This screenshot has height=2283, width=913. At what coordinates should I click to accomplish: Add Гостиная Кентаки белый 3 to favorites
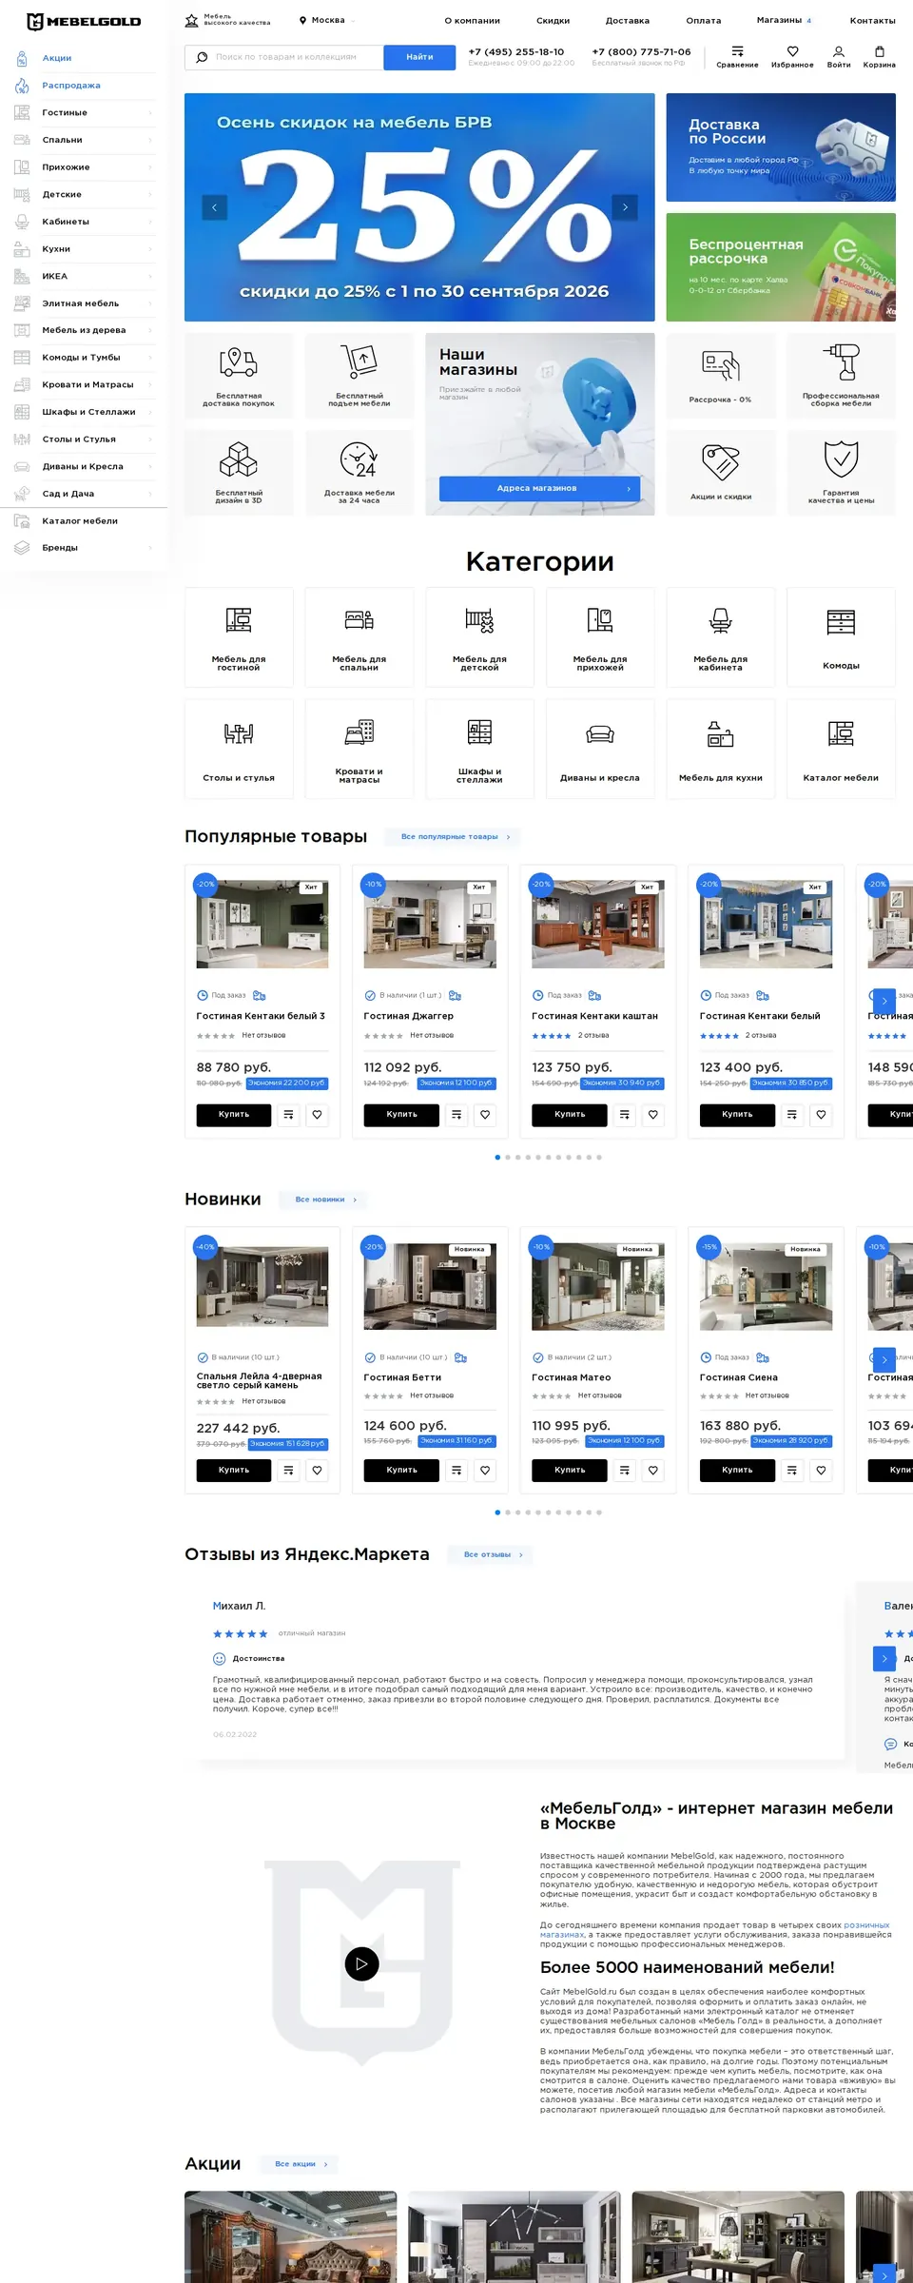click(x=317, y=1115)
